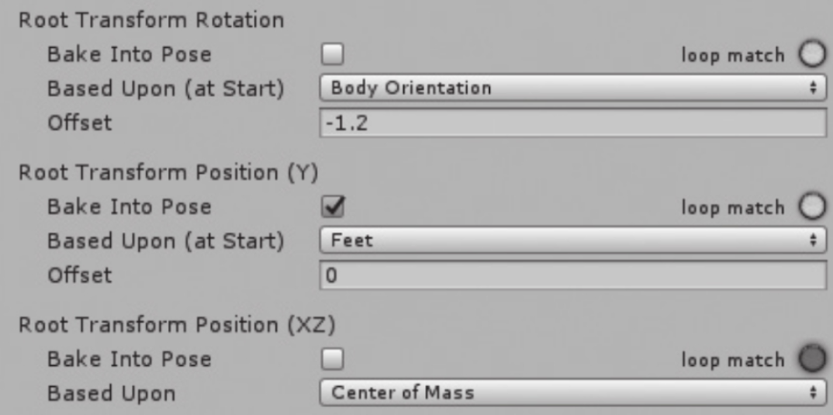Toggle Bake Into Pose for Root Transform Position (XZ)

[333, 359]
